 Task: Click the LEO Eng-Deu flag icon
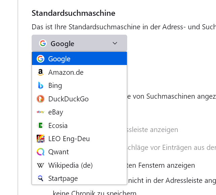point(40,139)
